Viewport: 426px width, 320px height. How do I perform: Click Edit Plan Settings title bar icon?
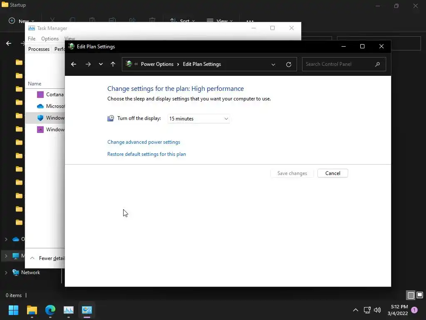point(71,47)
